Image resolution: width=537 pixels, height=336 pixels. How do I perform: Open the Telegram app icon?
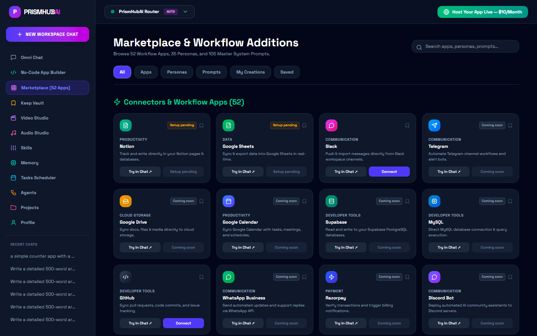434,125
